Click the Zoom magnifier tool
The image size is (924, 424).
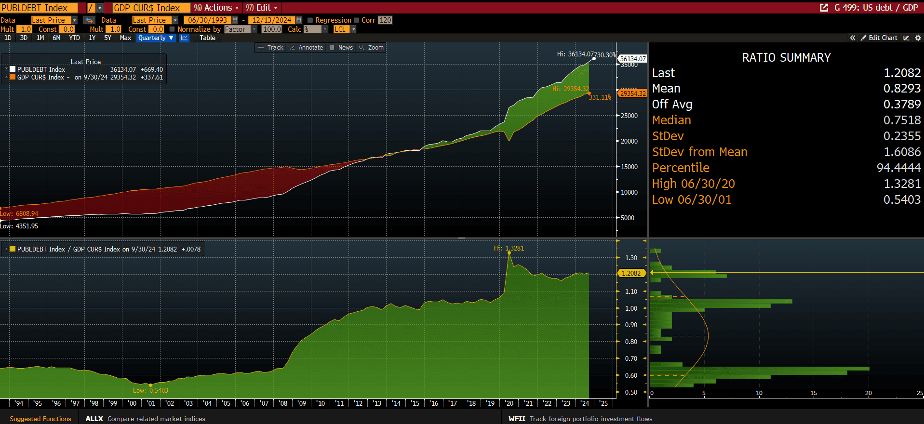click(x=372, y=48)
